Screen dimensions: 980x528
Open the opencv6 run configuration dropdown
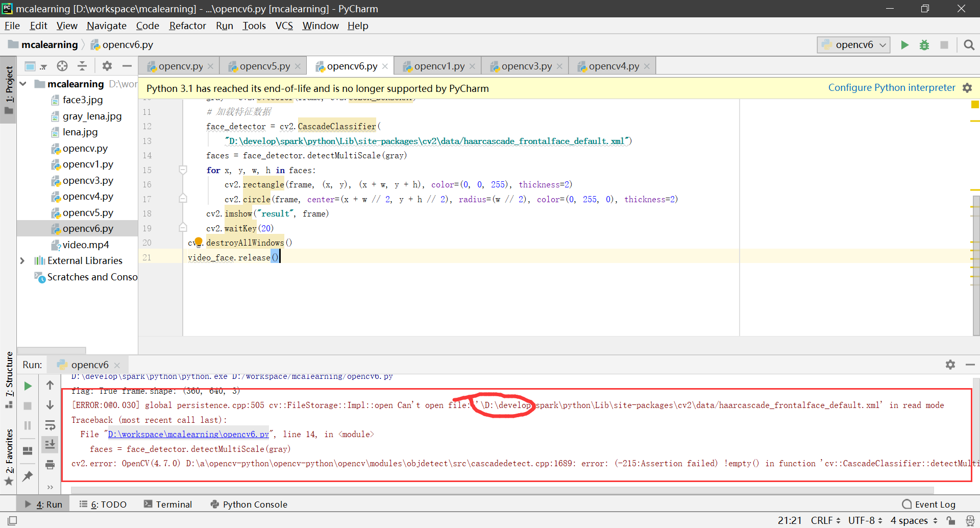pyautogui.click(x=881, y=45)
